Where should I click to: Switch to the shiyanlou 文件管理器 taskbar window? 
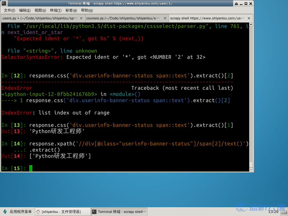point(62,212)
